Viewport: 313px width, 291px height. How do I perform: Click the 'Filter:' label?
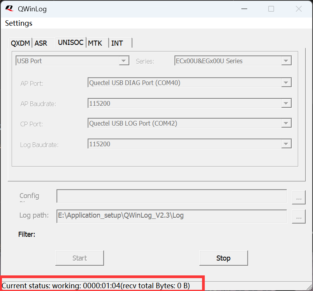tap(27, 234)
